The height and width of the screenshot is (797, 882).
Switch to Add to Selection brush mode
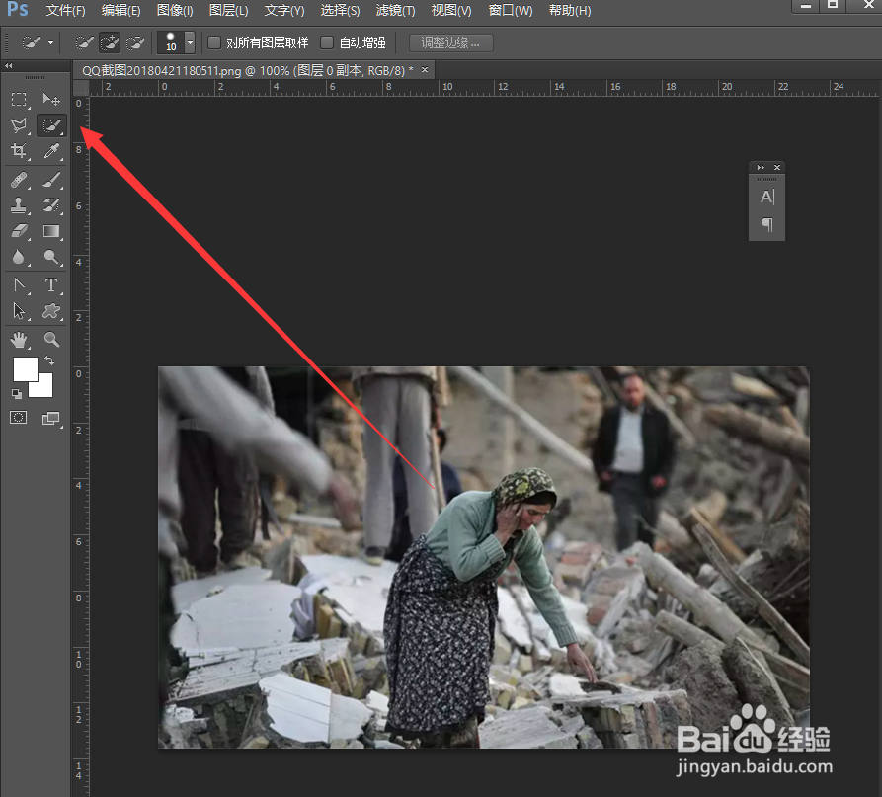109,41
